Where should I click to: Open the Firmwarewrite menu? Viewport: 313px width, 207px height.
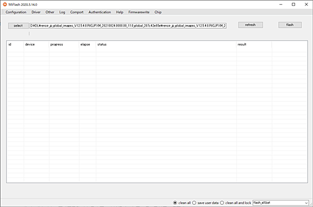pyautogui.click(x=139, y=12)
